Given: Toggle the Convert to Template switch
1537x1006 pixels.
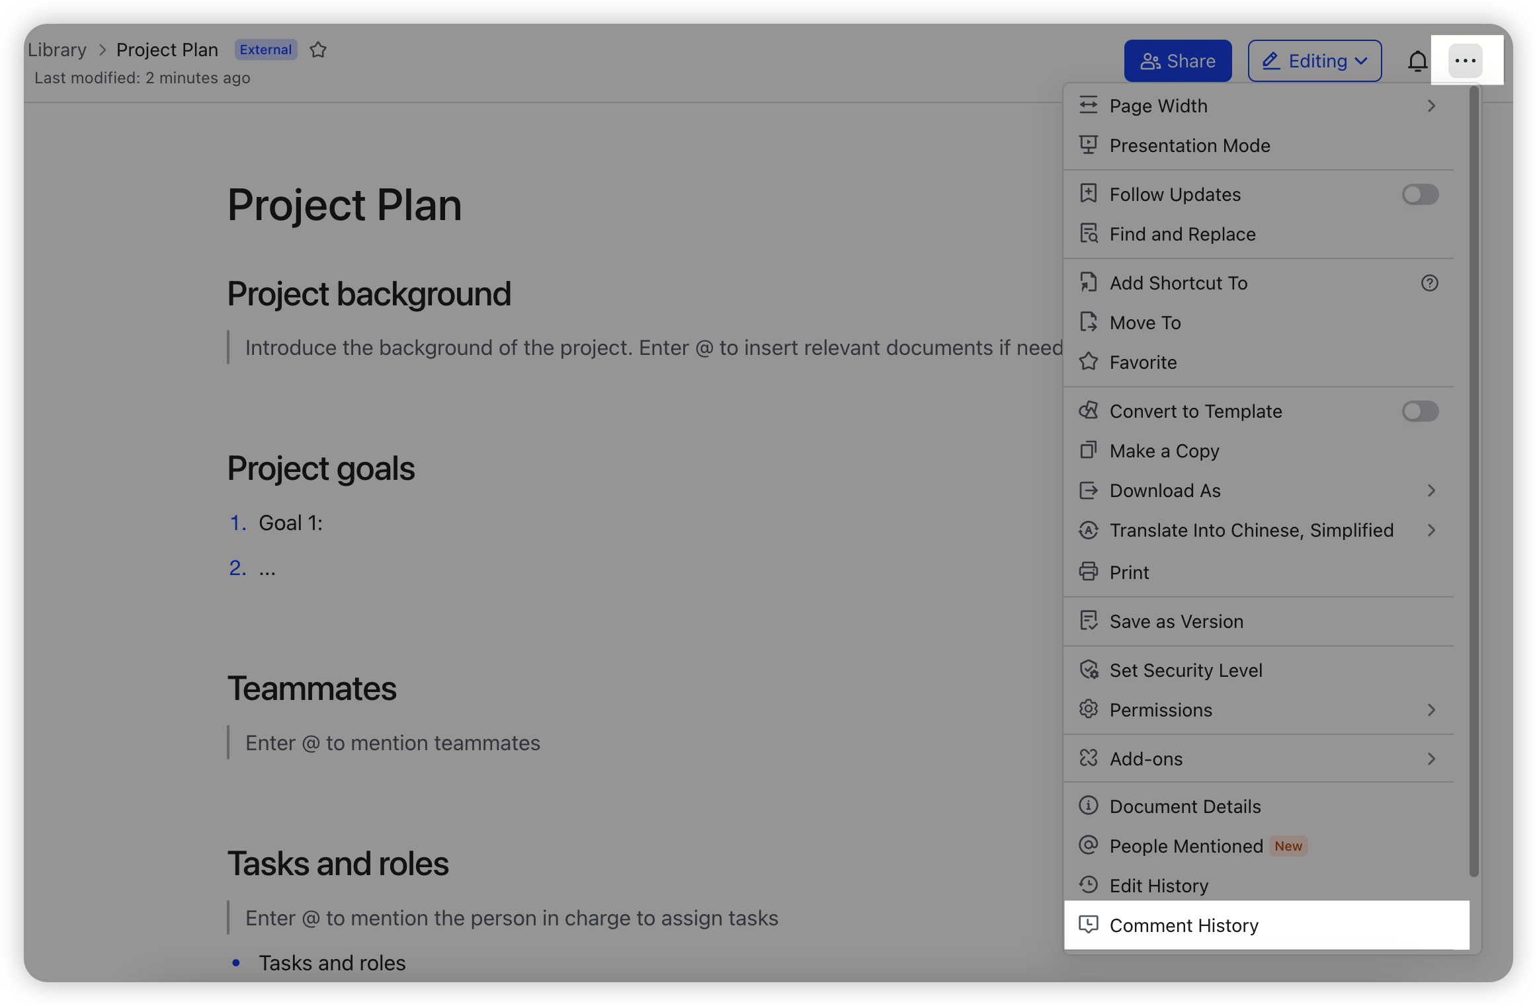Looking at the screenshot, I should (1420, 411).
